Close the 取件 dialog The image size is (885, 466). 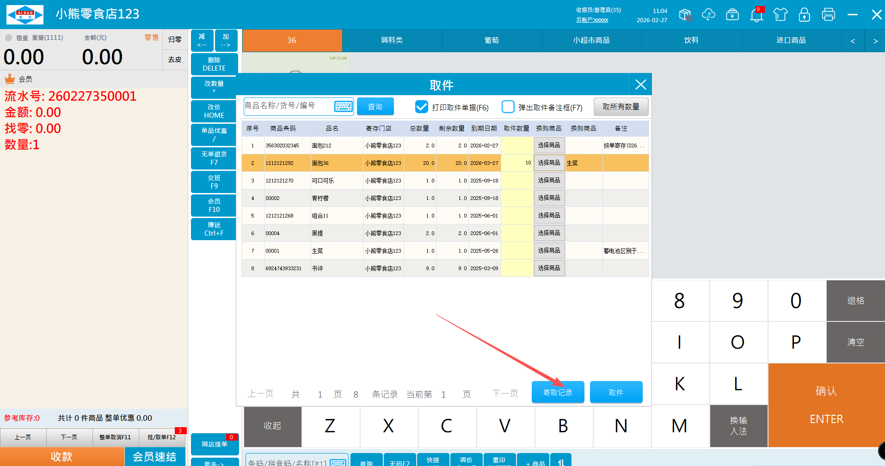coord(640,85)
